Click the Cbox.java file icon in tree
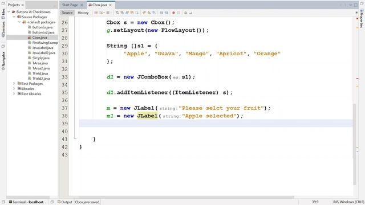This screenshot has width=365, height=205. (x=29, y=38)
